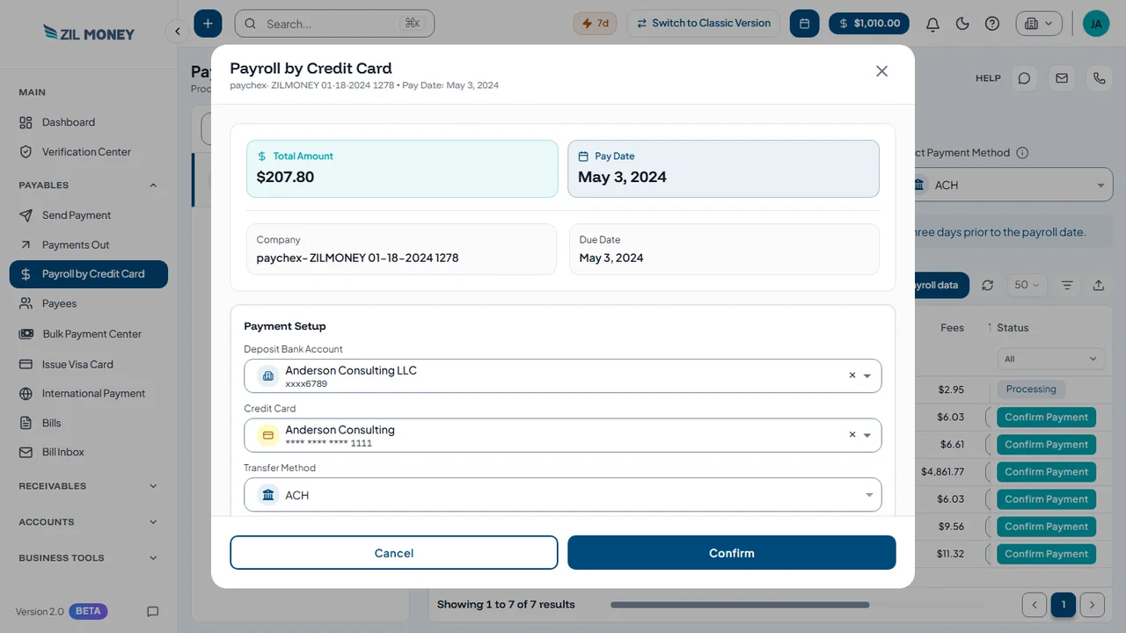1126x633 pixels.
Task: Click feedback icon near Version 2.0
Action: point(152,611)
